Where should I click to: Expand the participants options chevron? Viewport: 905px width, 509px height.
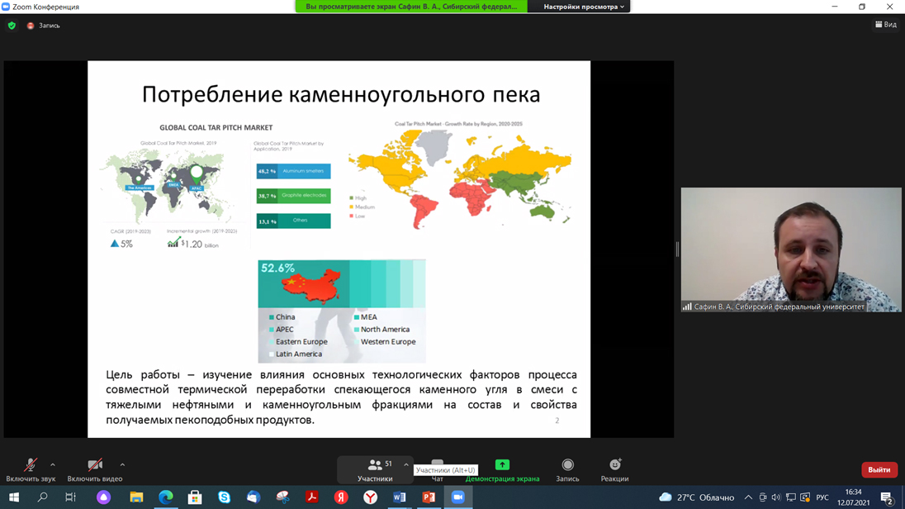tap(405, 464)
